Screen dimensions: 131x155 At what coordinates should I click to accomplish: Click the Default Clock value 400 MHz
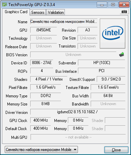pyautogui.click(x=41, y=128)
